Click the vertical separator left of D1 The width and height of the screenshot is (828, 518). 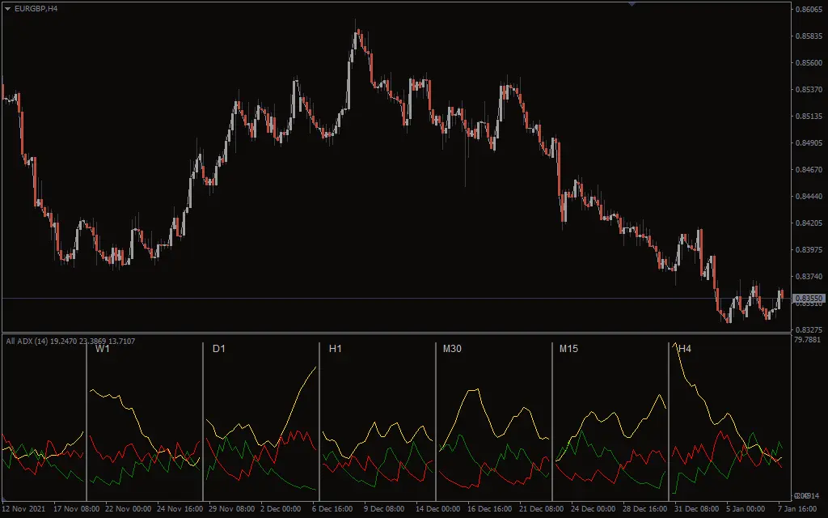(203, 421)
